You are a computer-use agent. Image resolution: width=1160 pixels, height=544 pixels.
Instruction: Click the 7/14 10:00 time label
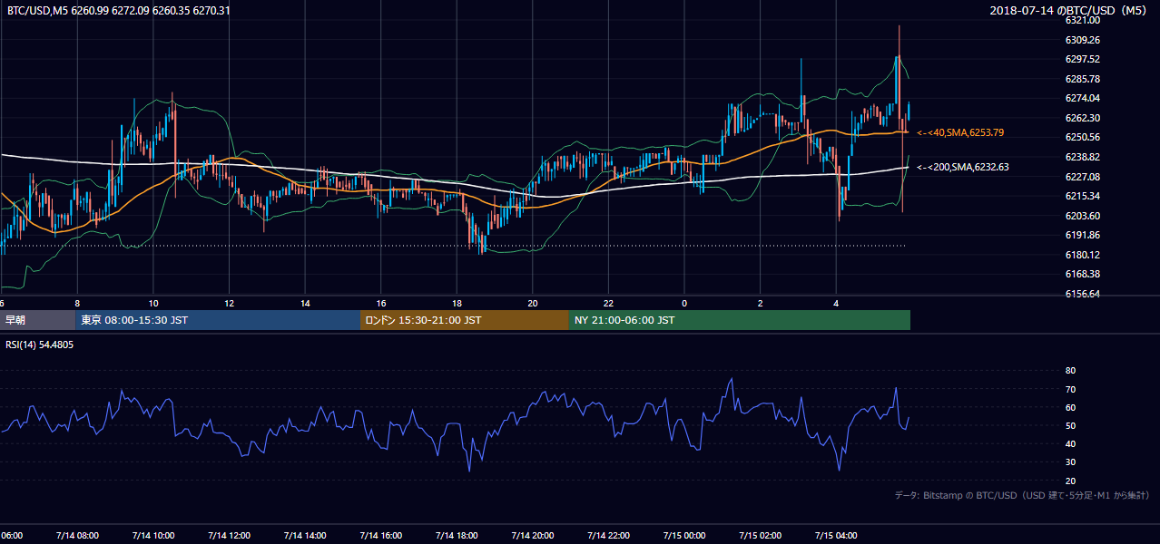tap(152, 535)
